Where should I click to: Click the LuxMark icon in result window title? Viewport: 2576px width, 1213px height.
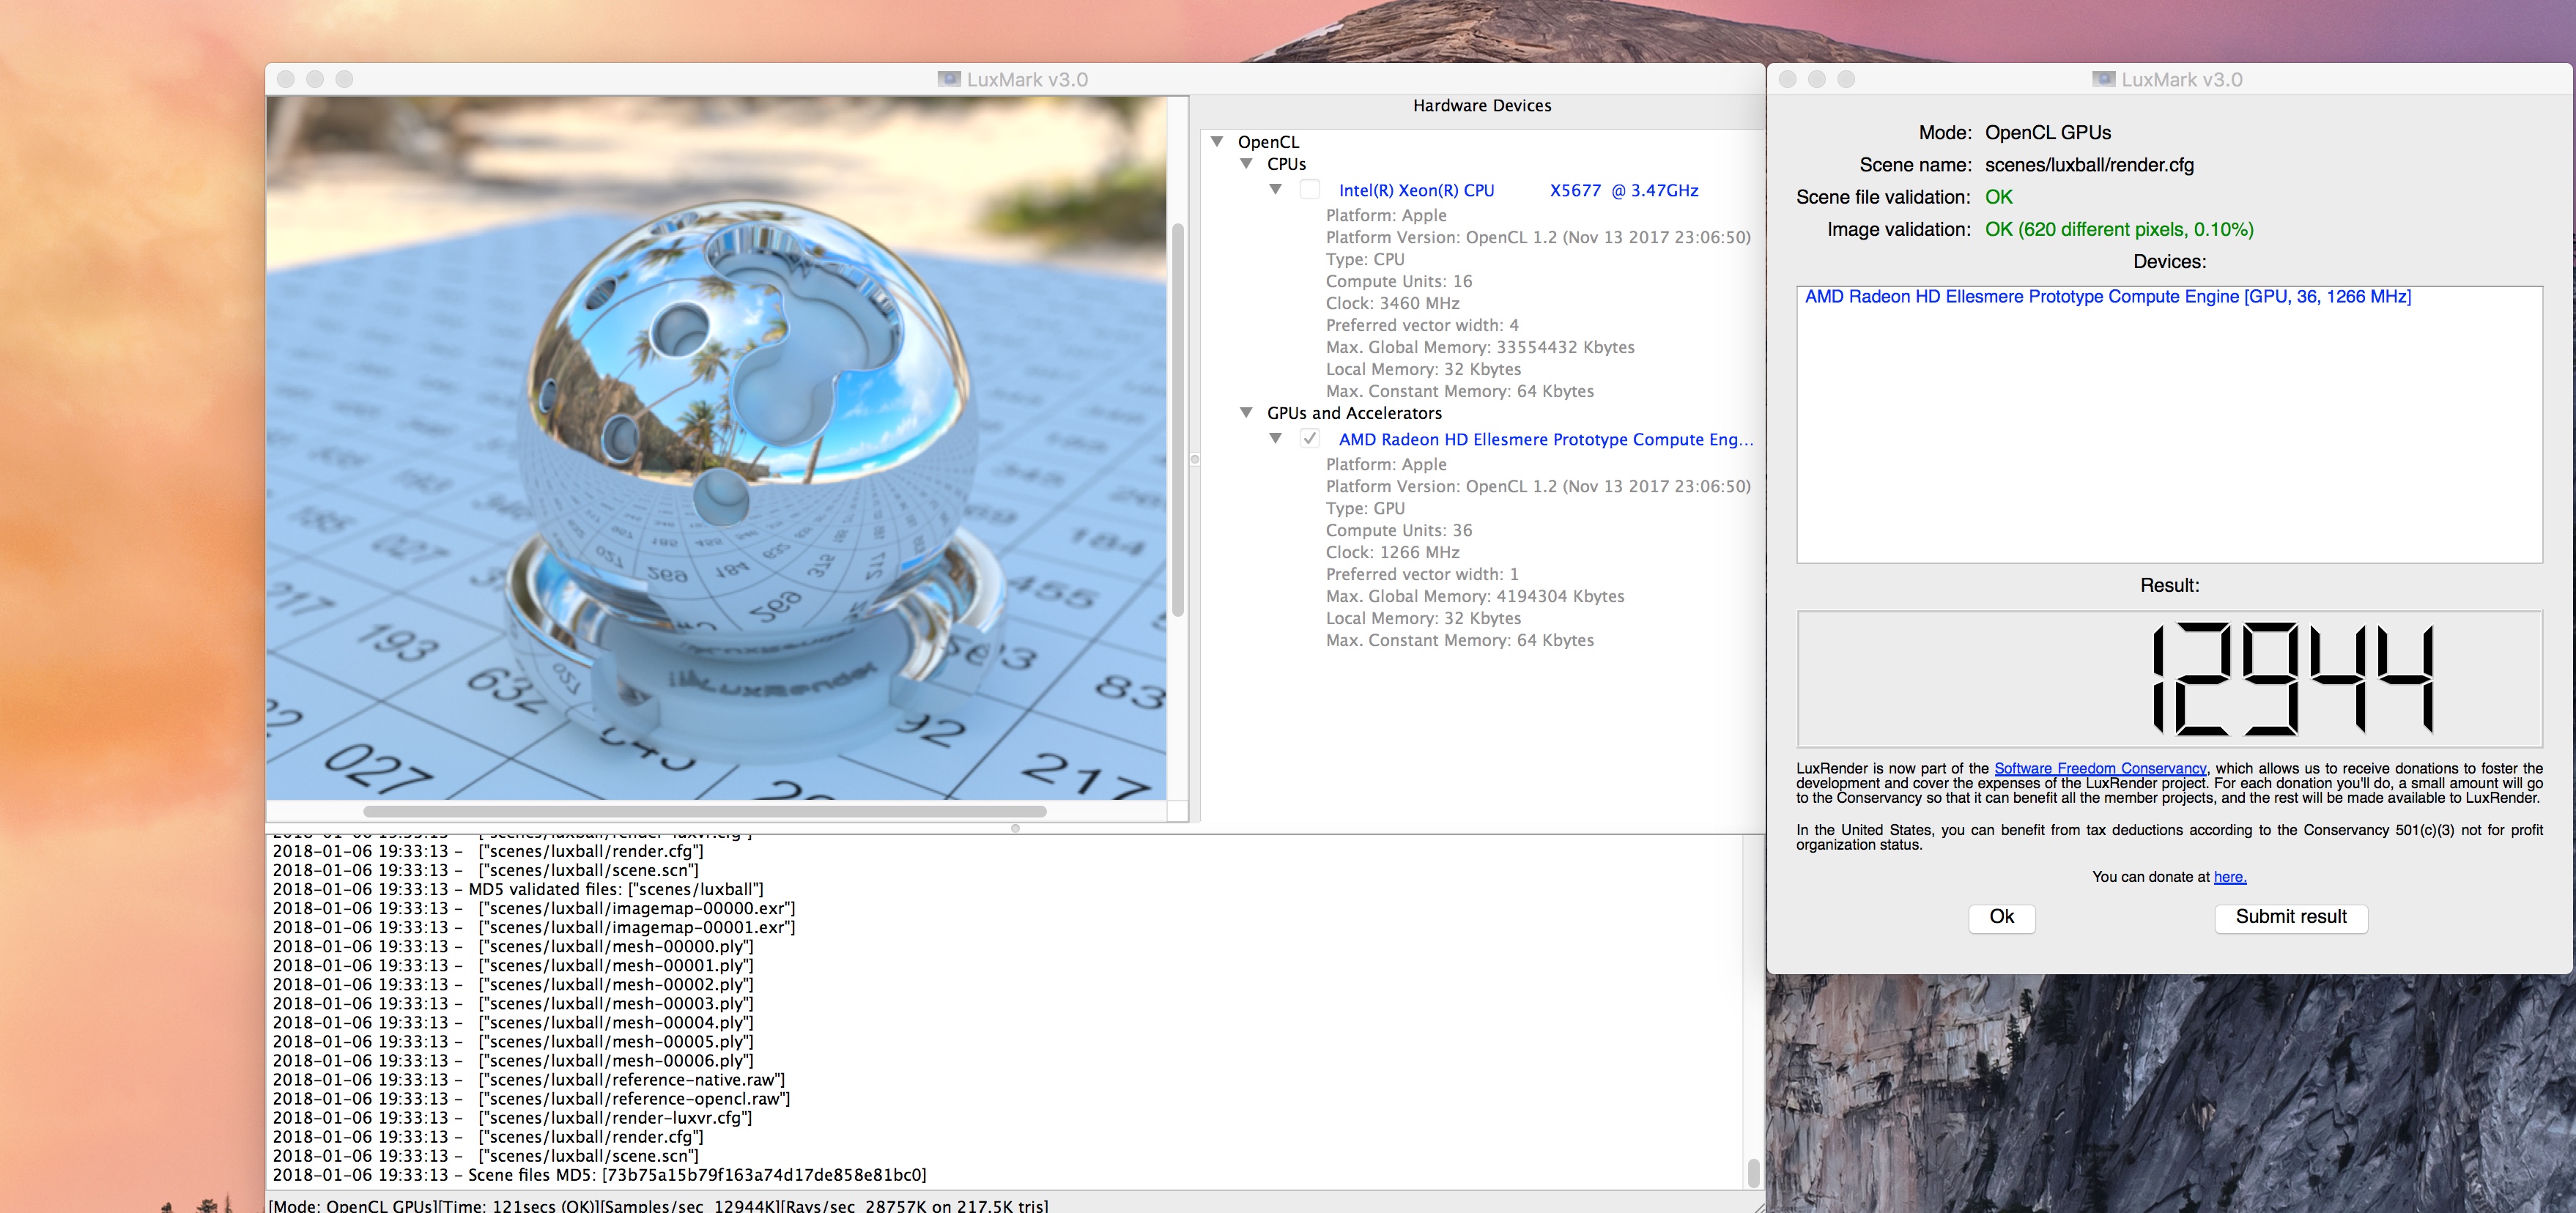coord(2103,79)
